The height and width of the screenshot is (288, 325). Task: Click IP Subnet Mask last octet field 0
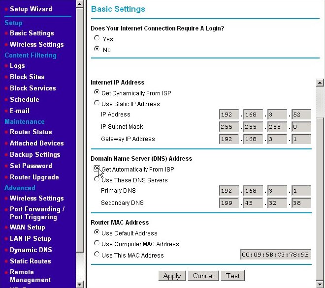(301, 127)
